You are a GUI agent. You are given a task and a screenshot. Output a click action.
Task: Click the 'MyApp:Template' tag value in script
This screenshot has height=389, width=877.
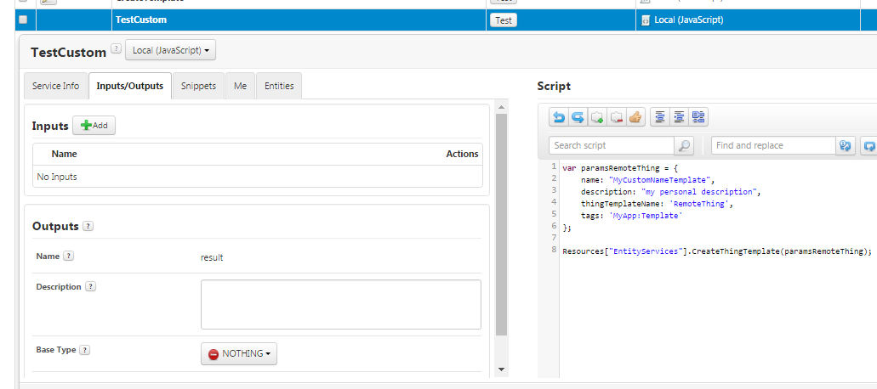pos(646,216)
